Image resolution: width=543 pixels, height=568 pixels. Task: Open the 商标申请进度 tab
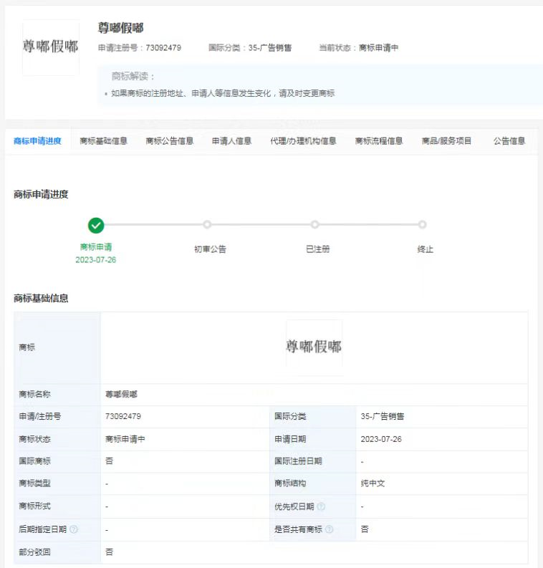tap(37, 141)
